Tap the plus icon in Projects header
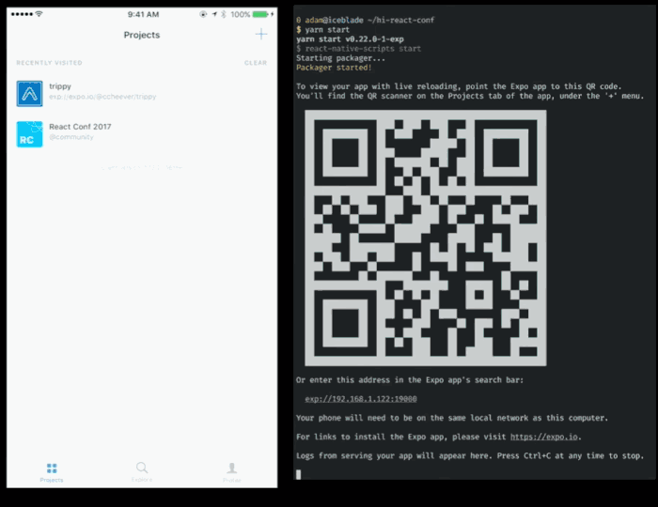The width and height of the screenshot is (658, 507). click(261, 34)
